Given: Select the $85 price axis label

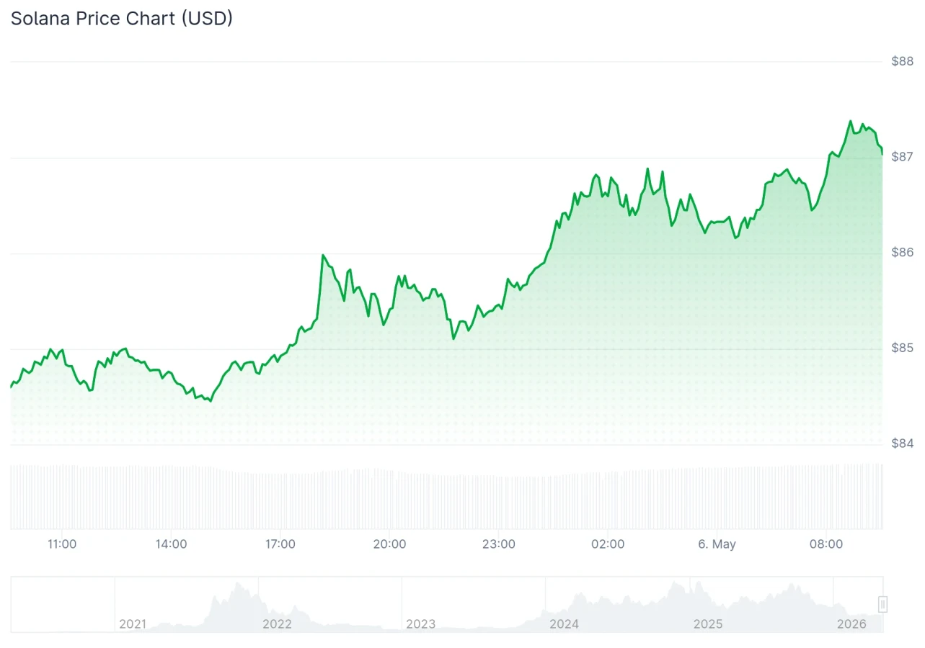Looking at the screenshot, I should pos(903,348).
